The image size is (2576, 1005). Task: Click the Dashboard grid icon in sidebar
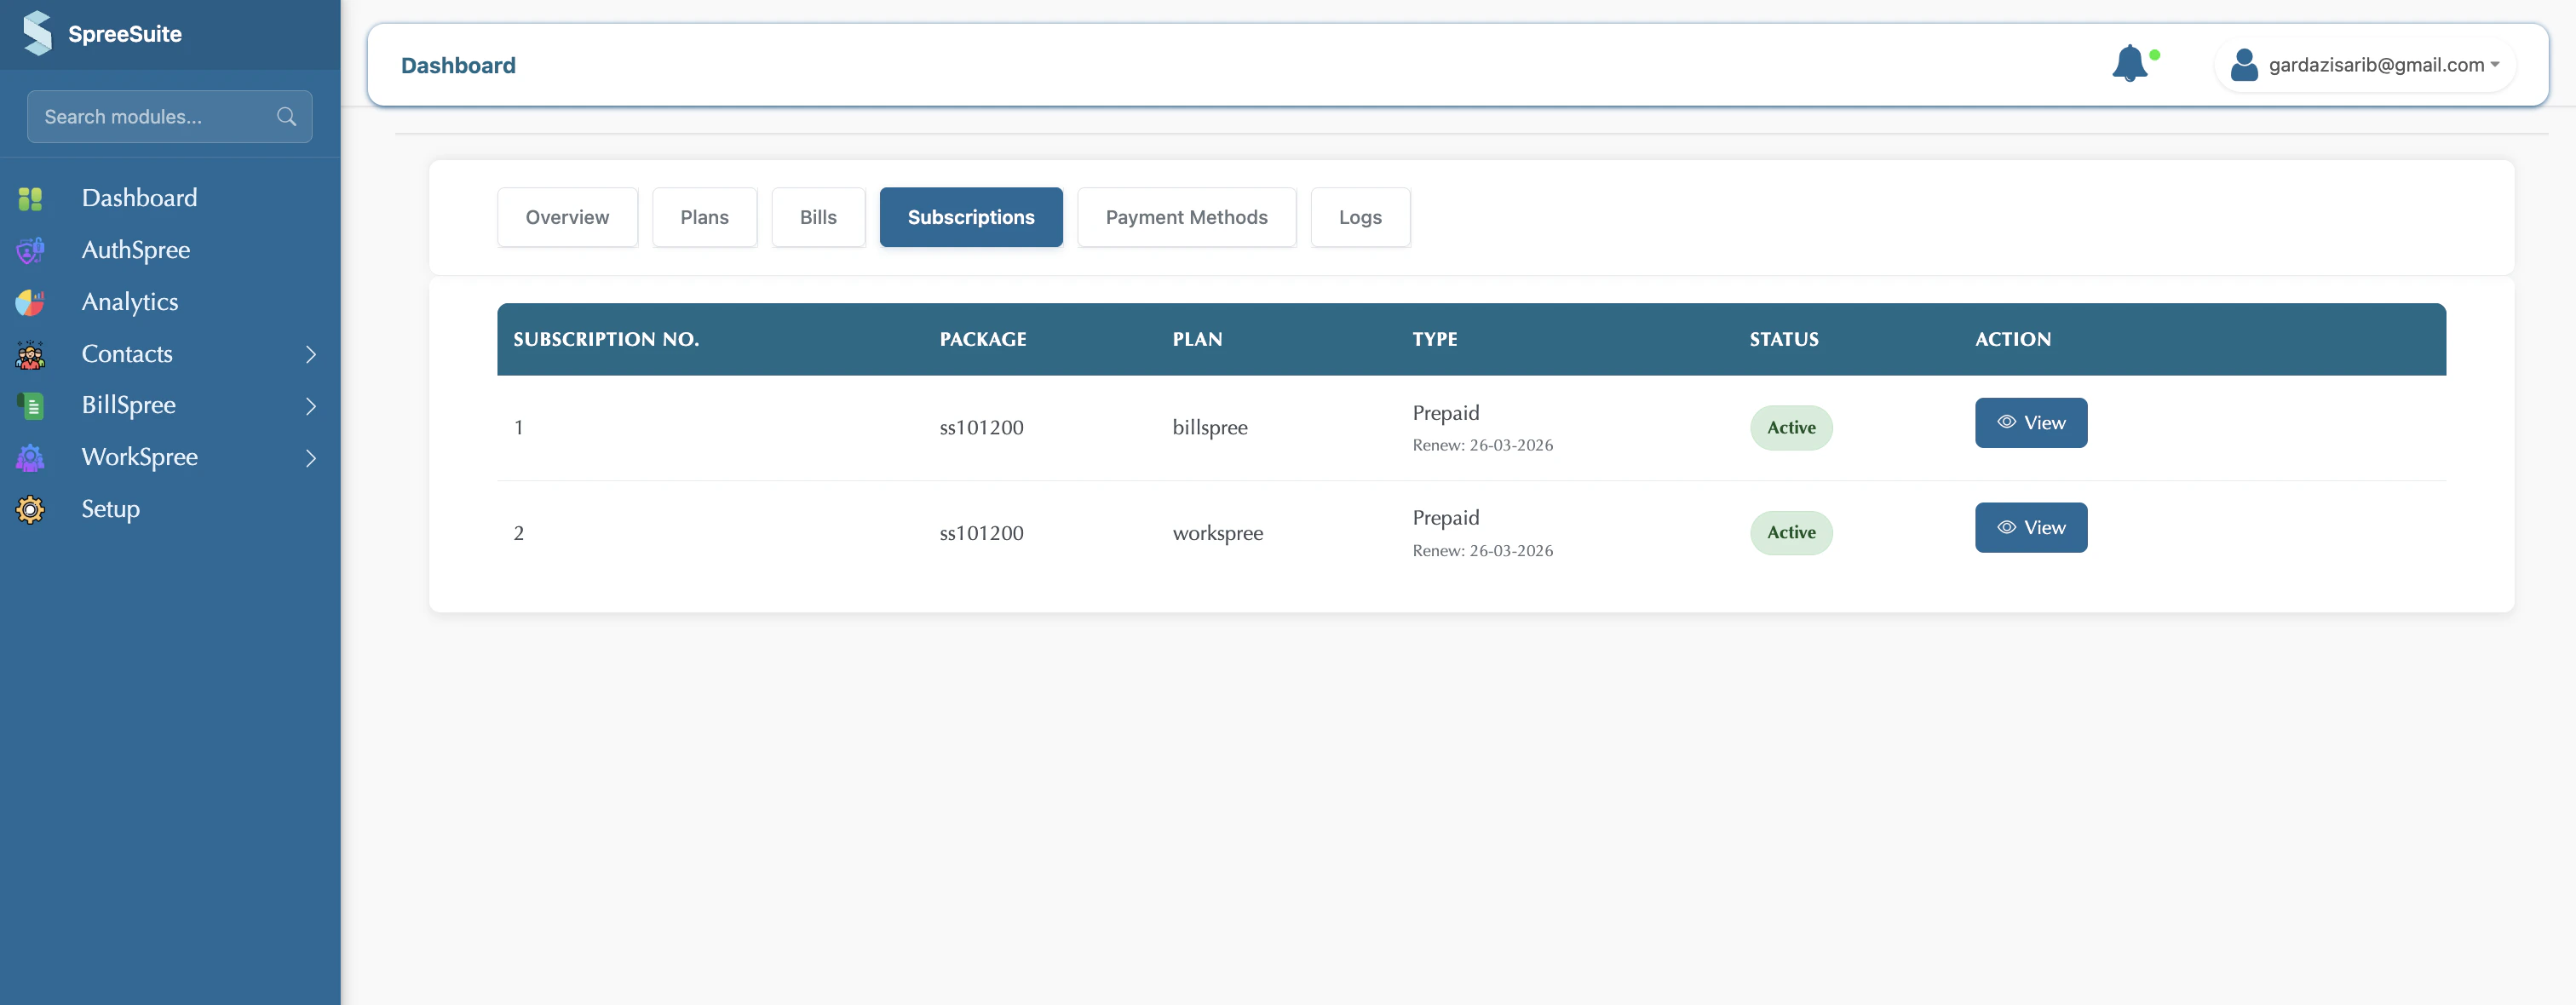[30, 198]
